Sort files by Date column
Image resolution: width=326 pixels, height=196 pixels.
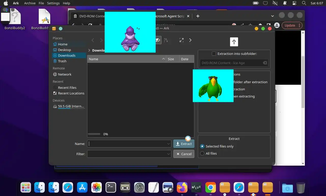187,59
